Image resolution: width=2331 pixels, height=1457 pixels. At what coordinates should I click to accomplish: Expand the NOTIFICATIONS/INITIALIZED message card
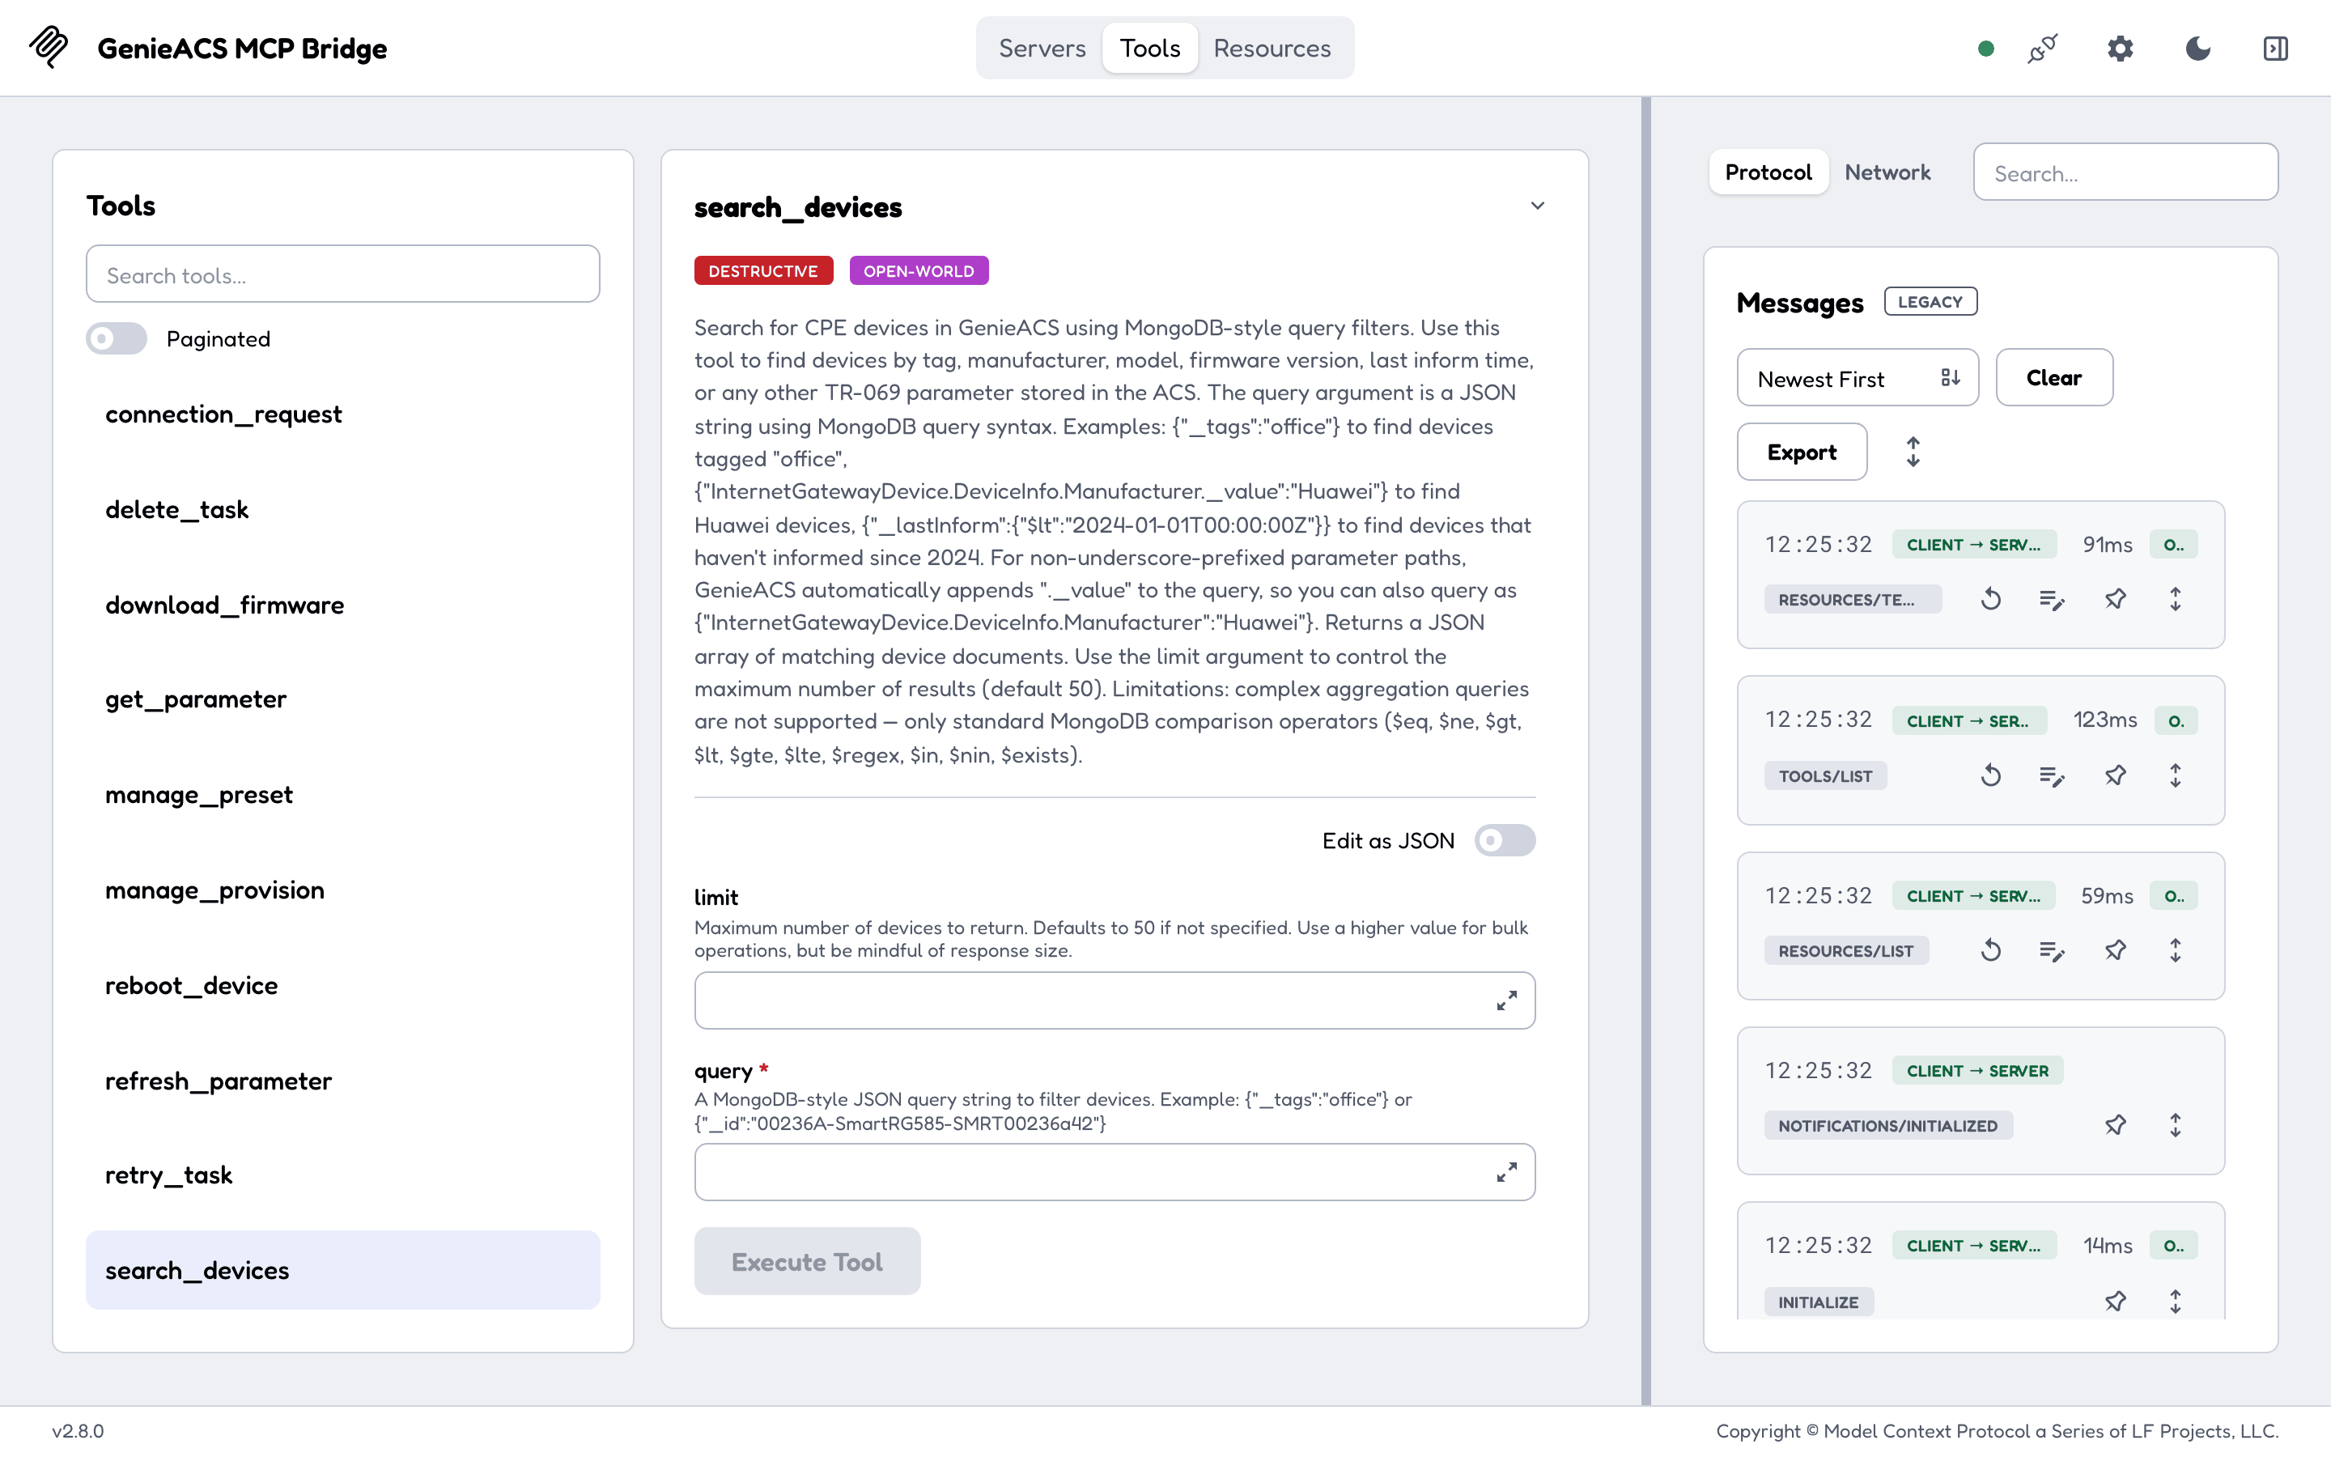[2175, 1125]
